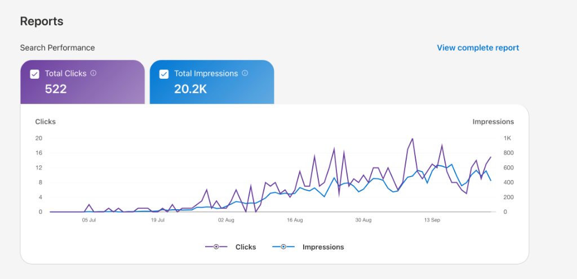Uncheck the Total Impressions checkbox

coord(164,74)
